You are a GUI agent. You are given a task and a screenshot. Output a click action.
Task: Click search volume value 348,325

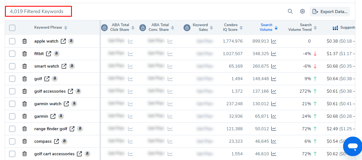(261, 54)
